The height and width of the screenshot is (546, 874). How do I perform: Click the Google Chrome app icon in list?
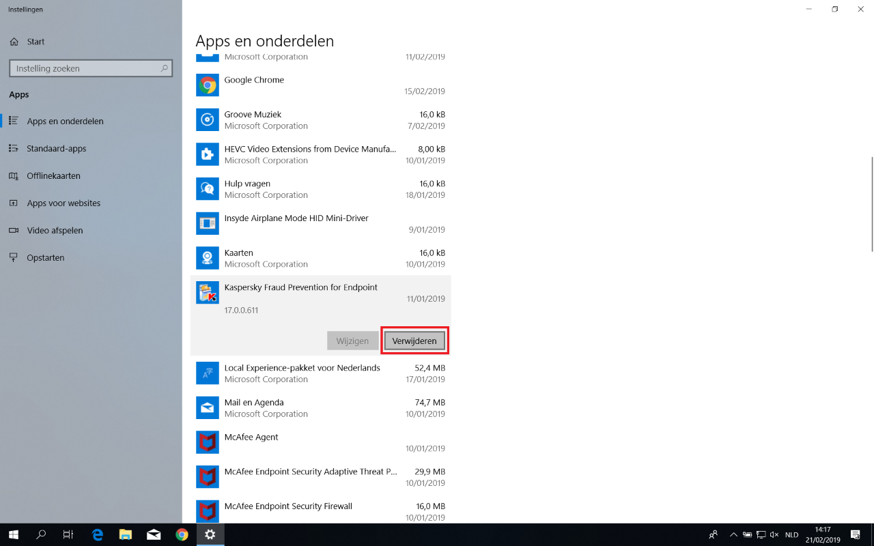(x=208, y=85)
